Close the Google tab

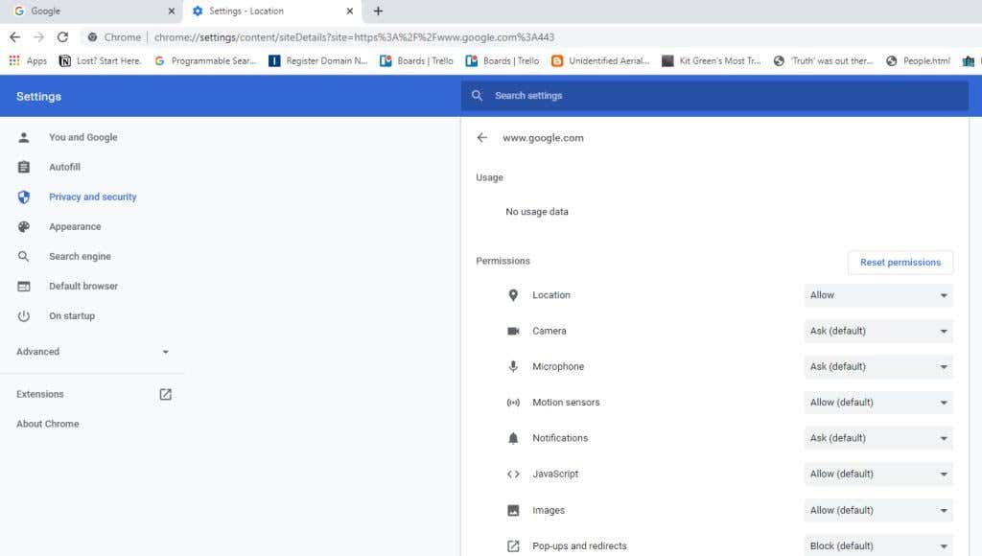[172, 12]
